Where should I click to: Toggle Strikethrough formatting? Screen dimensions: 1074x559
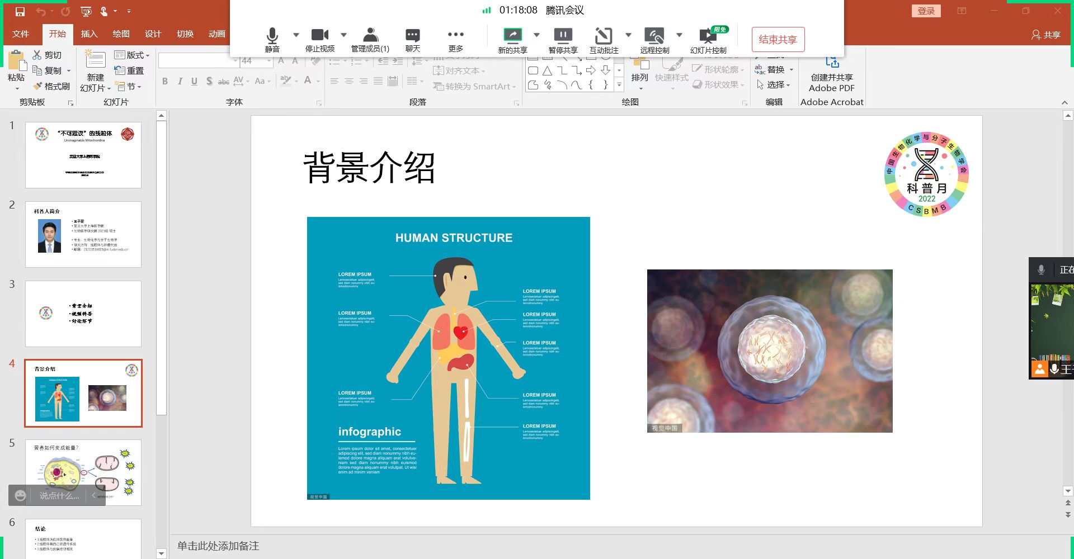coord(223,82)
